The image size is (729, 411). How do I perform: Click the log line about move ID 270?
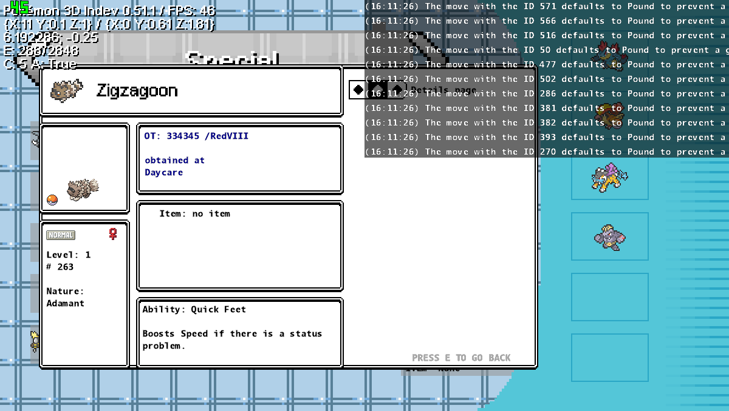click(x=547, y=152)
